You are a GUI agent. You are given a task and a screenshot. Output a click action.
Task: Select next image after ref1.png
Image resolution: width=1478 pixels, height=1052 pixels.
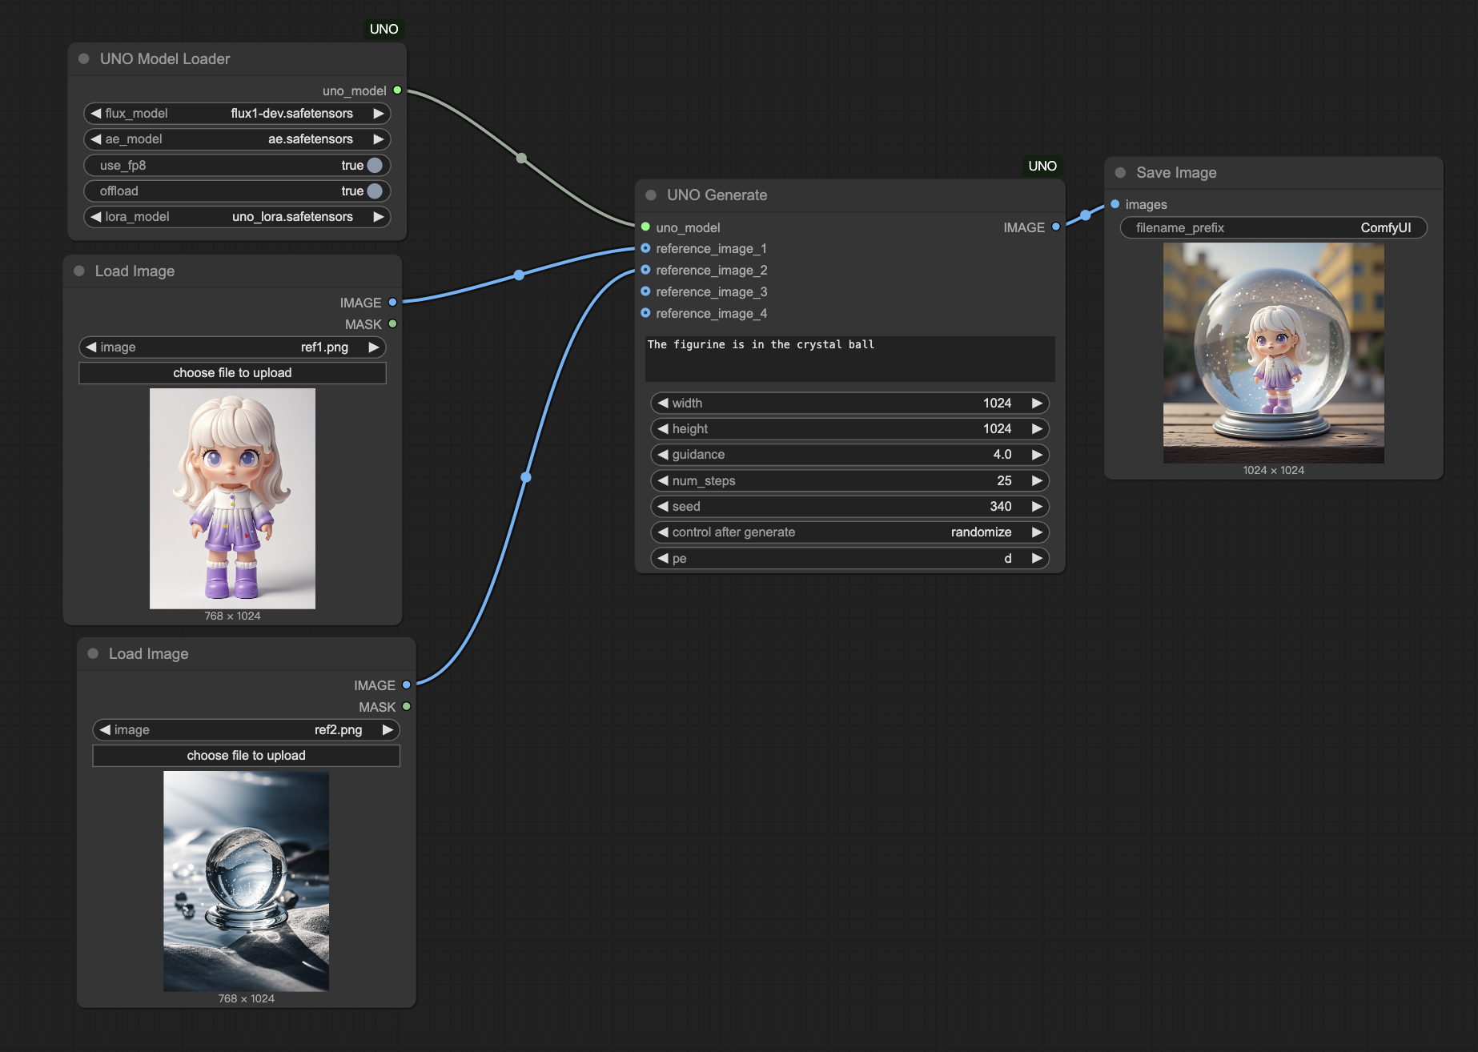[373, 347]
